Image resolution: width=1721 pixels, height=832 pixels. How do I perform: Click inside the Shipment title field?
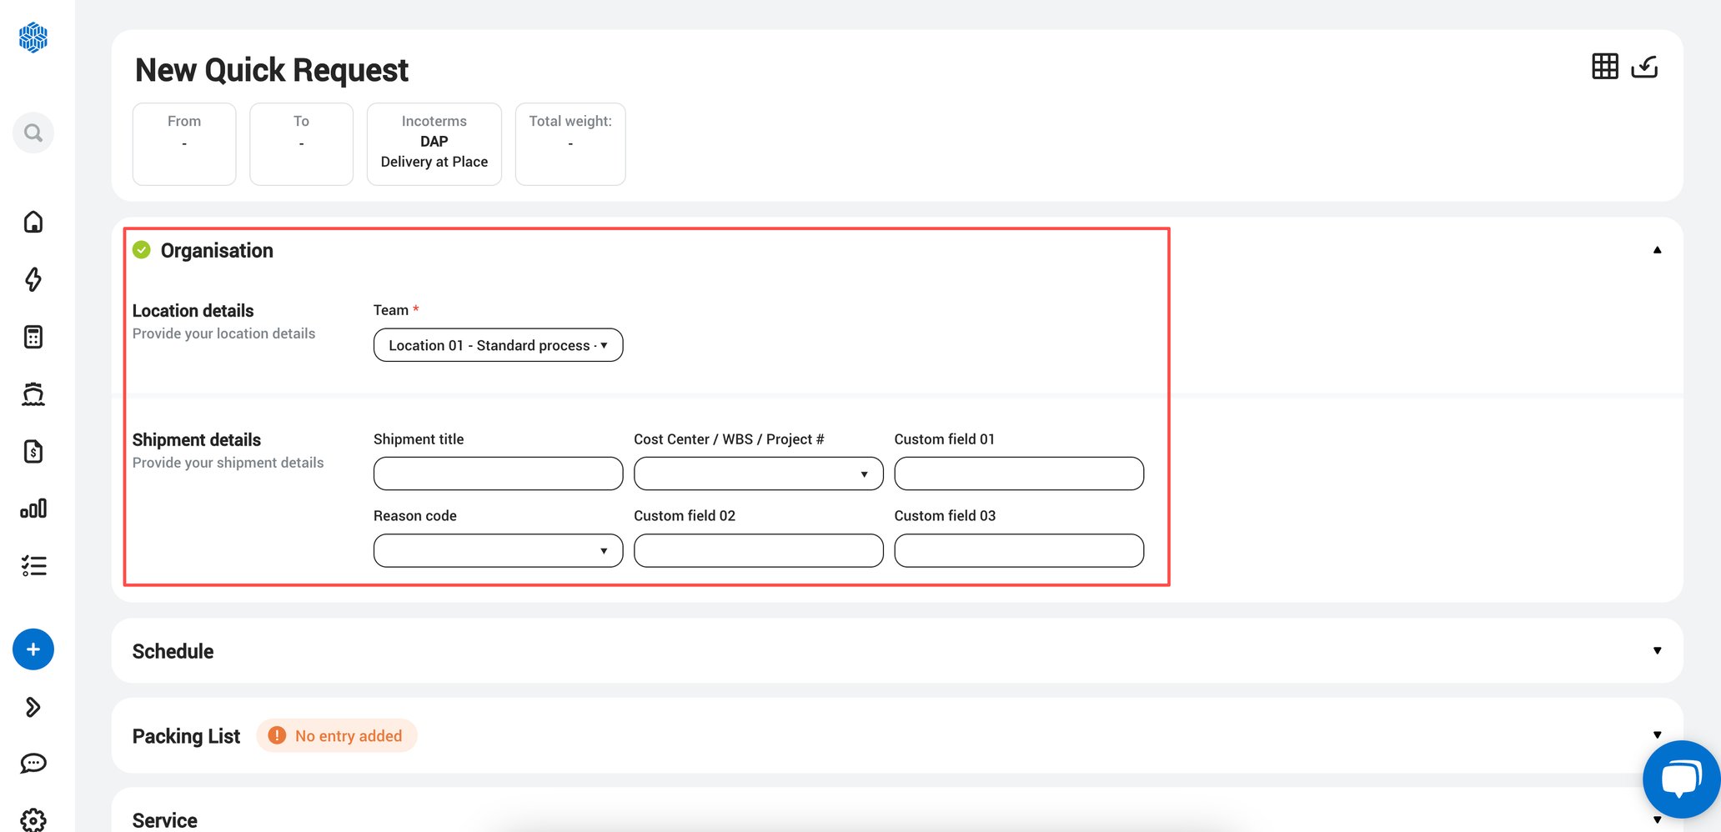coord(497,474)
